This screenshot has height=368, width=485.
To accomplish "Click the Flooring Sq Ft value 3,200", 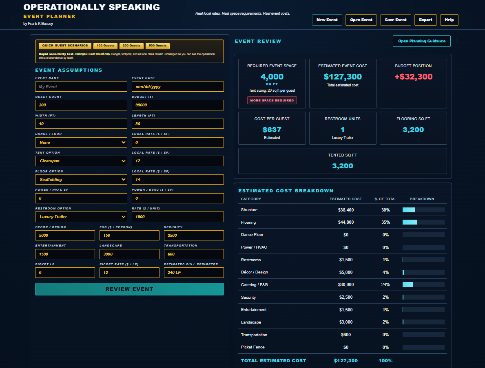I will (413, 130).
